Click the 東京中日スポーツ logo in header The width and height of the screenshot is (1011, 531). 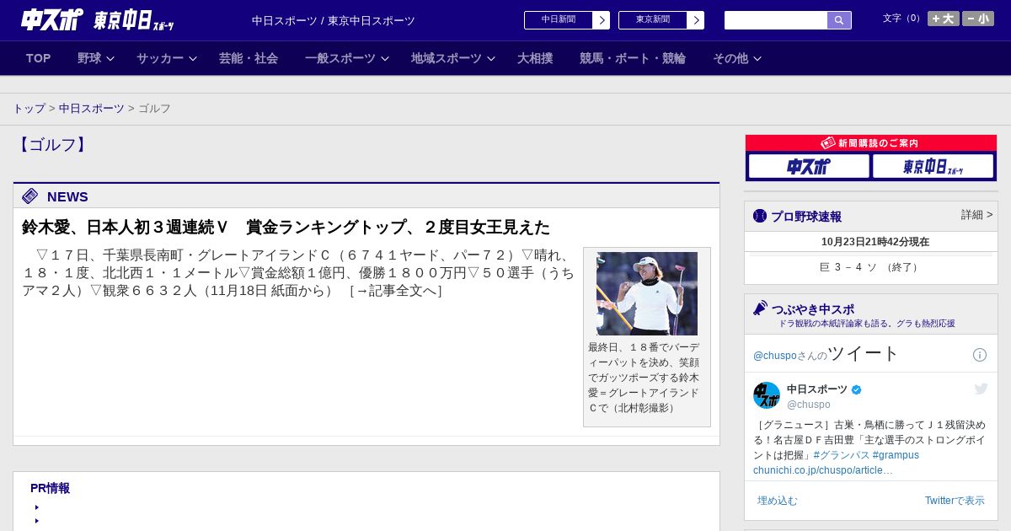(133, 20)
